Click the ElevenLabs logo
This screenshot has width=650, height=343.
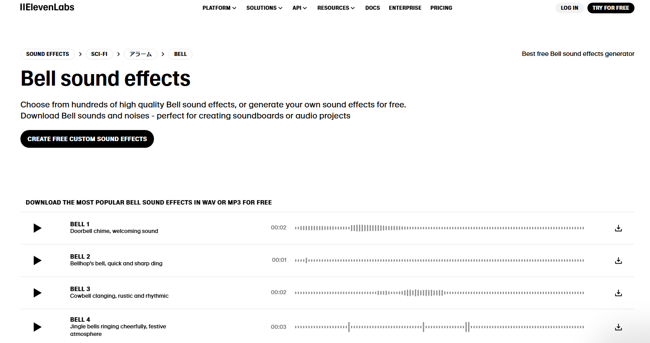click(x=47, y=7)
